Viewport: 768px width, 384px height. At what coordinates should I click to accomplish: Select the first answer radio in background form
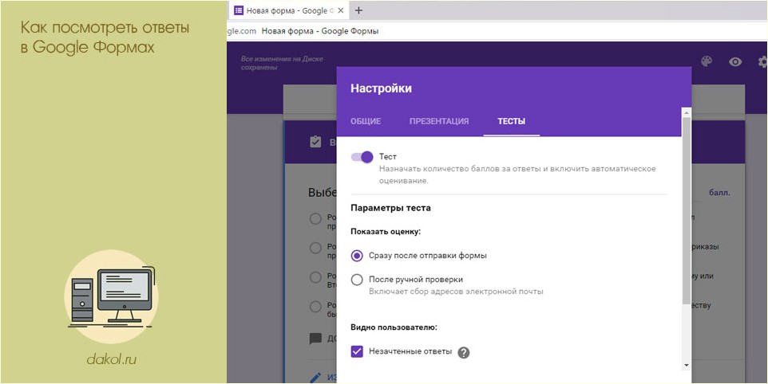click(315, 219)
